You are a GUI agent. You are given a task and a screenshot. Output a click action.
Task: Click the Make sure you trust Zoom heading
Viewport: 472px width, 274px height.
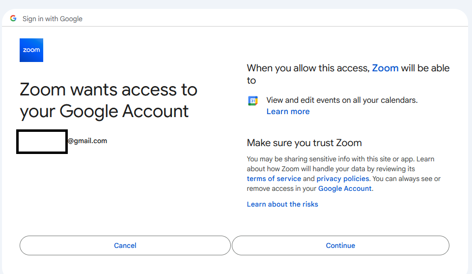click(x=304, y=143)
